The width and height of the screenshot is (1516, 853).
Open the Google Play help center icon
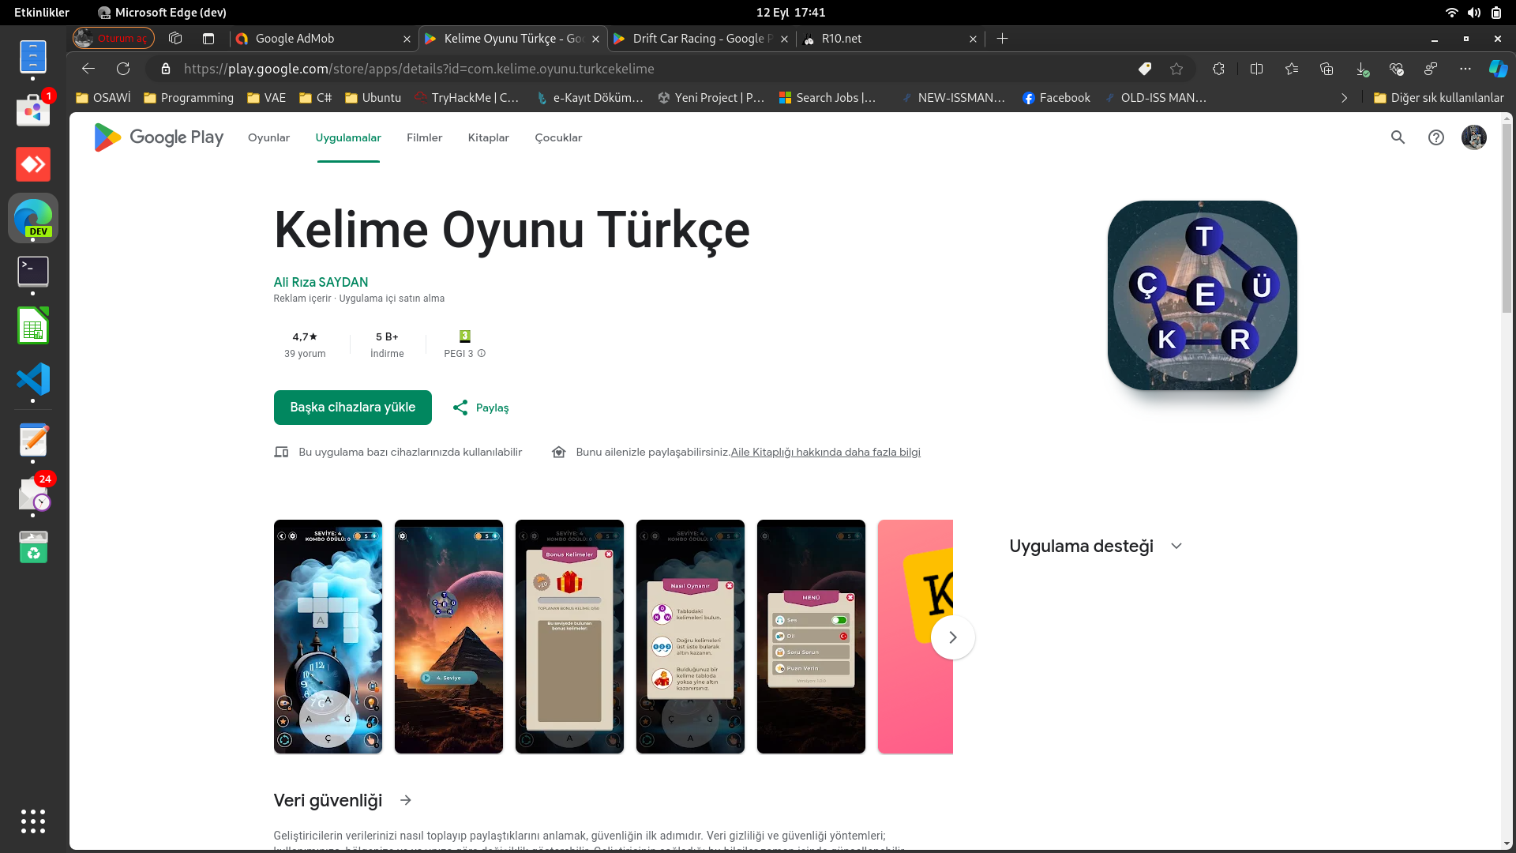pos(1436,137)
